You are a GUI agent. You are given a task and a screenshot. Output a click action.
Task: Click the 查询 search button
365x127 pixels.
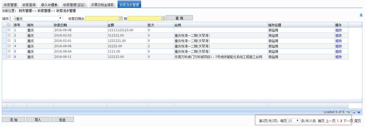click(x=179, y=18)
